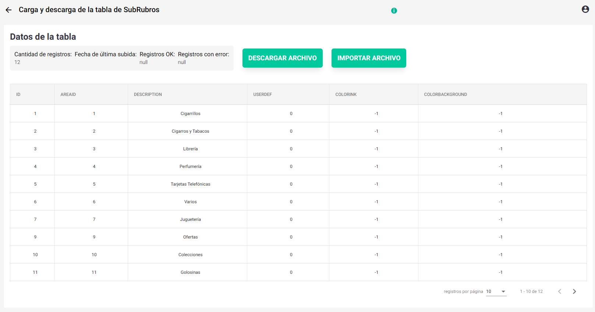Image resolution: width=595 pixels, height=312 pixels.
Task: Select the Varios description cell
Action: [187, 202]
